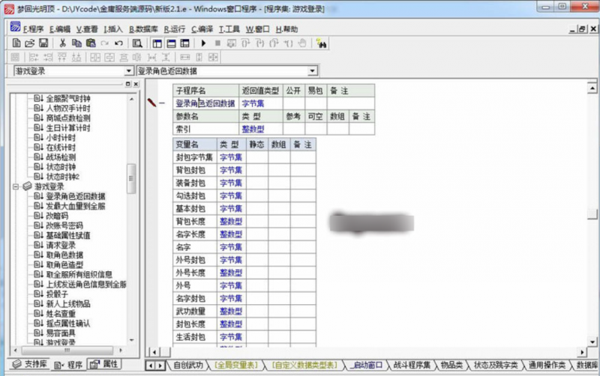Click the magnifier preview icon
Screen dimensions: 600x376
pos(137,43)
